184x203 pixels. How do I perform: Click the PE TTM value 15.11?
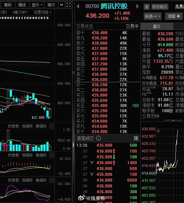pyautogui.click(x=168, y=94)
